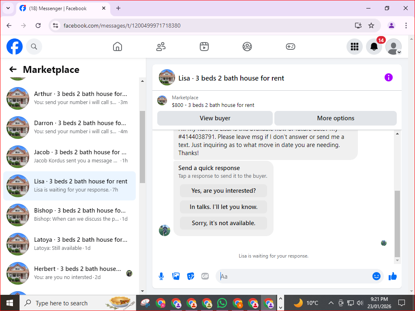
Task: Focus the message input field
Action: tap(294, 276)
